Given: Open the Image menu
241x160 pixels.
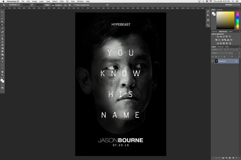Looking at the screenshot, I should [x=34, y=2].
